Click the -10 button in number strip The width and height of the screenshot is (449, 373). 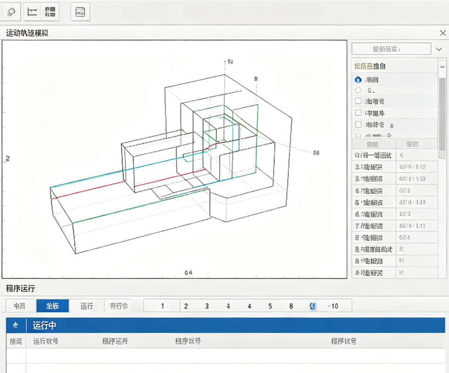pyautogui.click(x=333, y=306)
